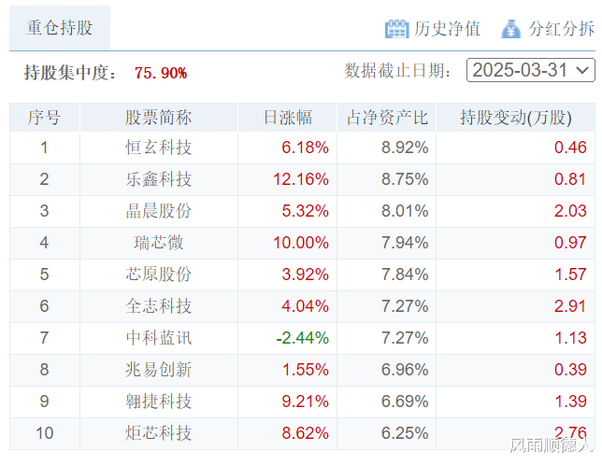
Task: Open stock 炬芯科技
Action: [159, 433]
